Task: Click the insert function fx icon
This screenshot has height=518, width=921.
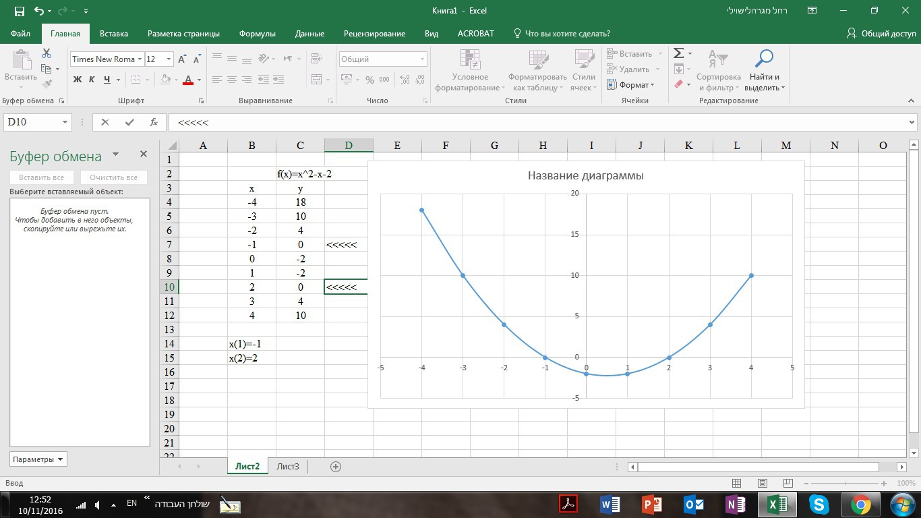Action: tap(154, 122)
